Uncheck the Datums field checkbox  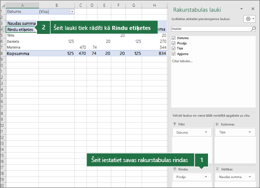173,38
